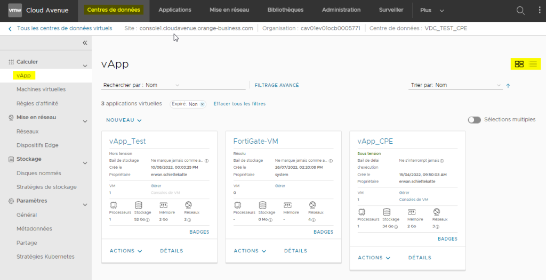Image resolution: width=546 pixels, height=280 pixels.
Task: Expand the Plus menu
Action: coord(432,11)
